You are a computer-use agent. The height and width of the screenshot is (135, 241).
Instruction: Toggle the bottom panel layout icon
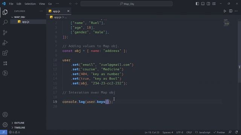point(203,4)
